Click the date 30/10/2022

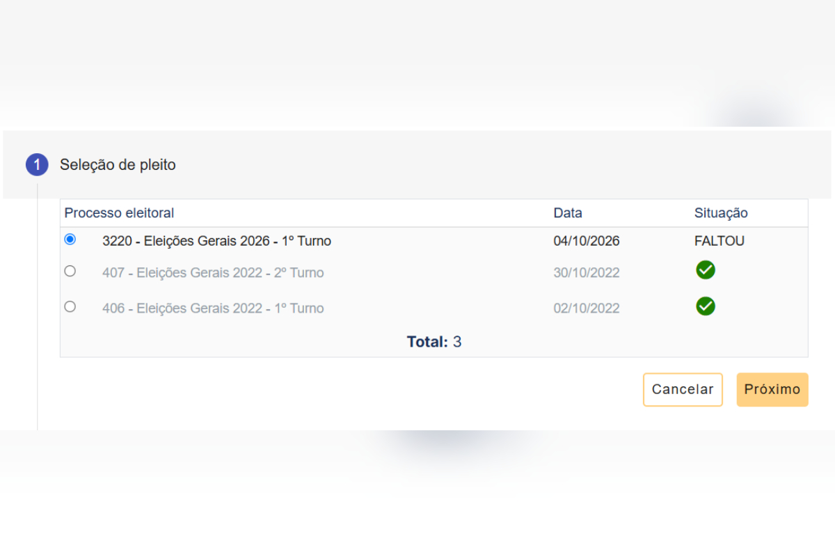point(587,273)
